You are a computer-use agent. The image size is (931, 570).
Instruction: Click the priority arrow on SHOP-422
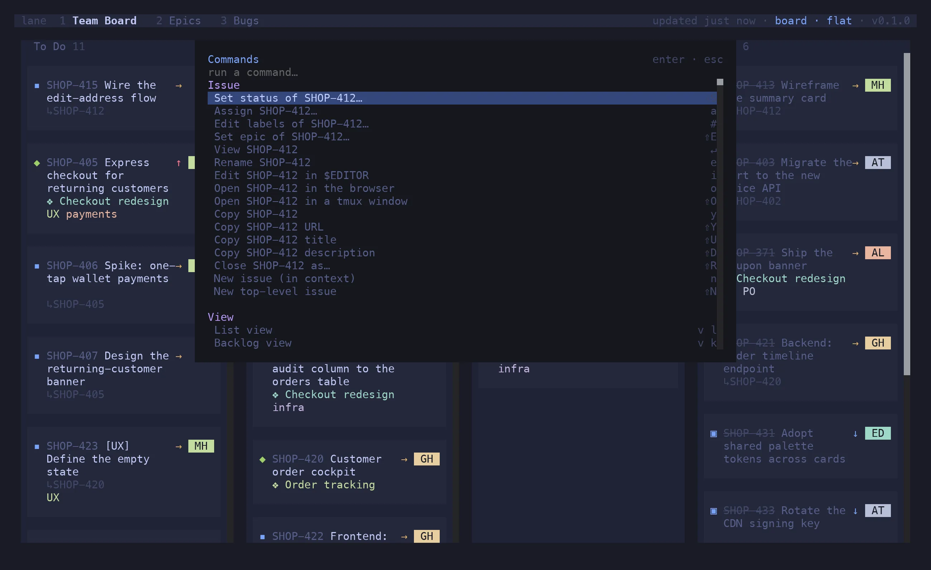coord(404,537)
